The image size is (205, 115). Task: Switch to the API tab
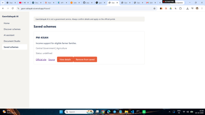[x=62, y=3]
